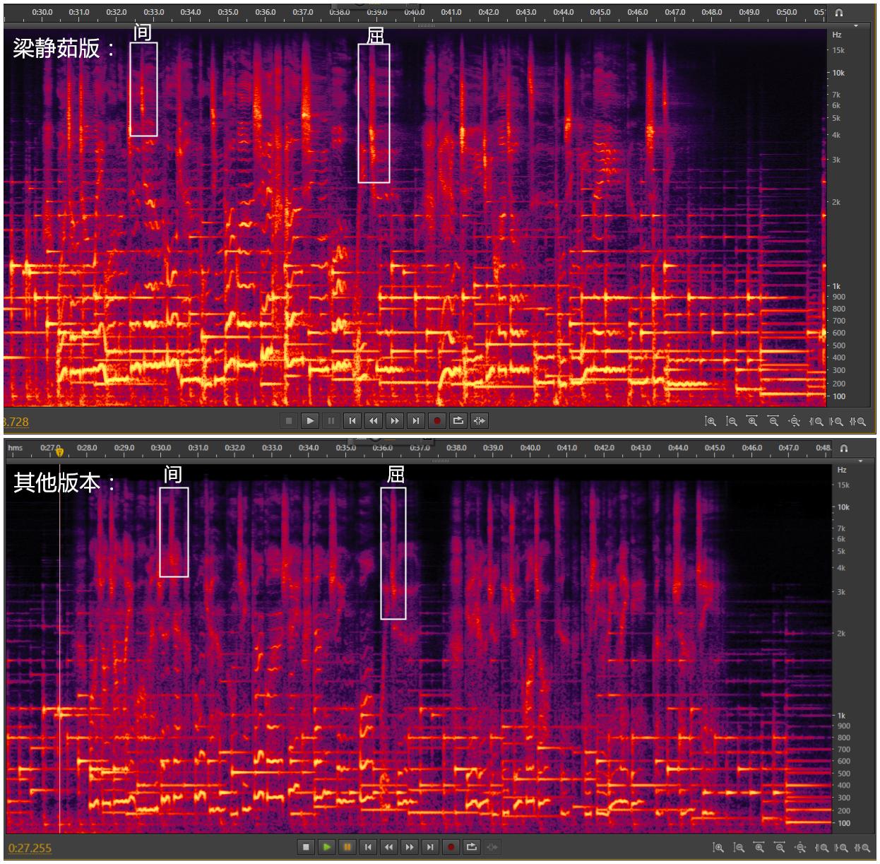Zoom in time in the upper editor
Screen dimensions: 880x864
click(752, 421)
